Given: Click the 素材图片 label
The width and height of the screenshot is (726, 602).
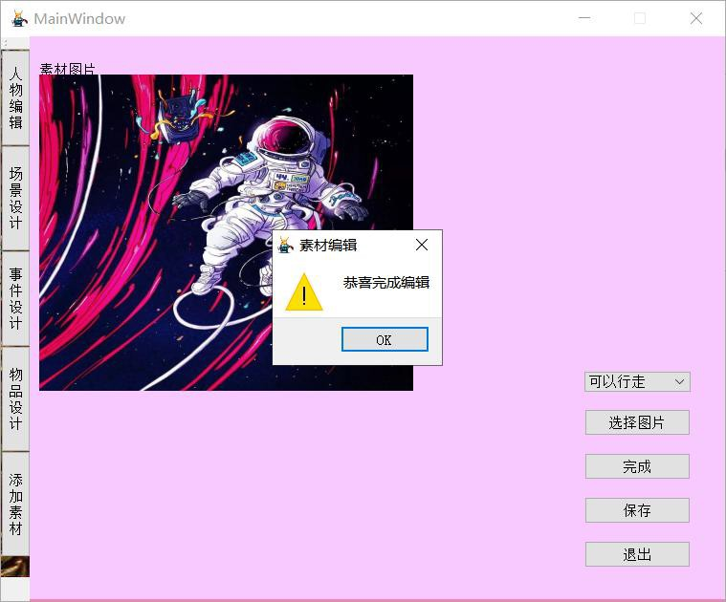Looking at the screenshot, I should (x=68, y=70).
